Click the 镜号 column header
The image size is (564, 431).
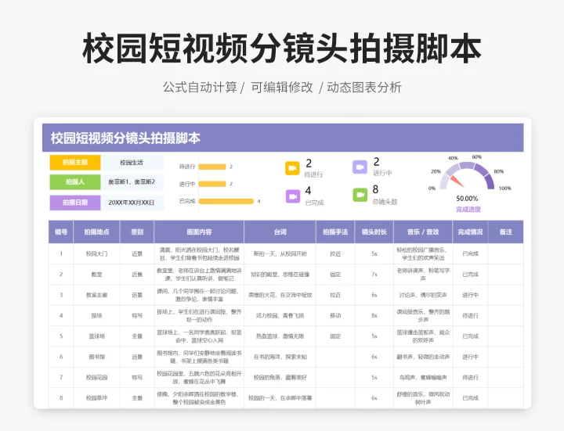61,232
